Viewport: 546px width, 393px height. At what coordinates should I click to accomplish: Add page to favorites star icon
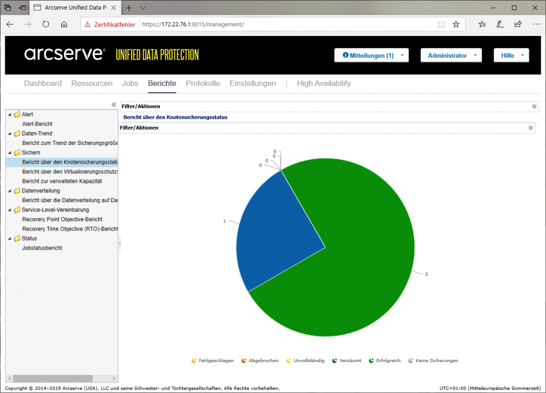click(x=456, y=24)
